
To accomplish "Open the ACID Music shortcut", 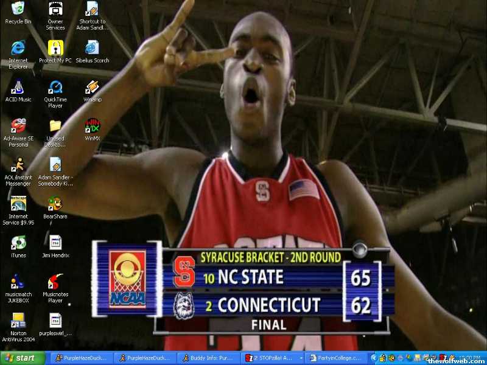I will pos(18,87).
